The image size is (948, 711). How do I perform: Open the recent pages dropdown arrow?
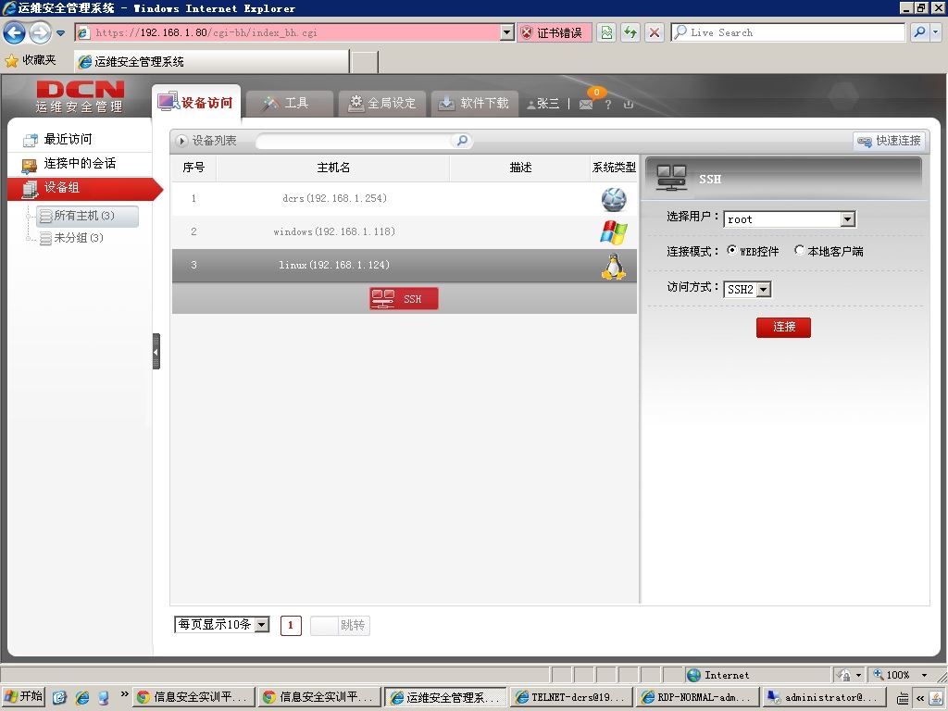(60, 33)
